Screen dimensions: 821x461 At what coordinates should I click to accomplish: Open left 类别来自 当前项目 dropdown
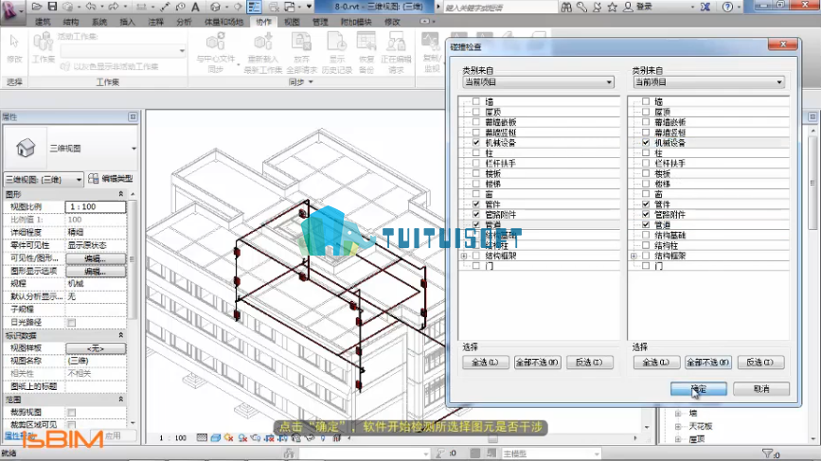click(538, 82)
